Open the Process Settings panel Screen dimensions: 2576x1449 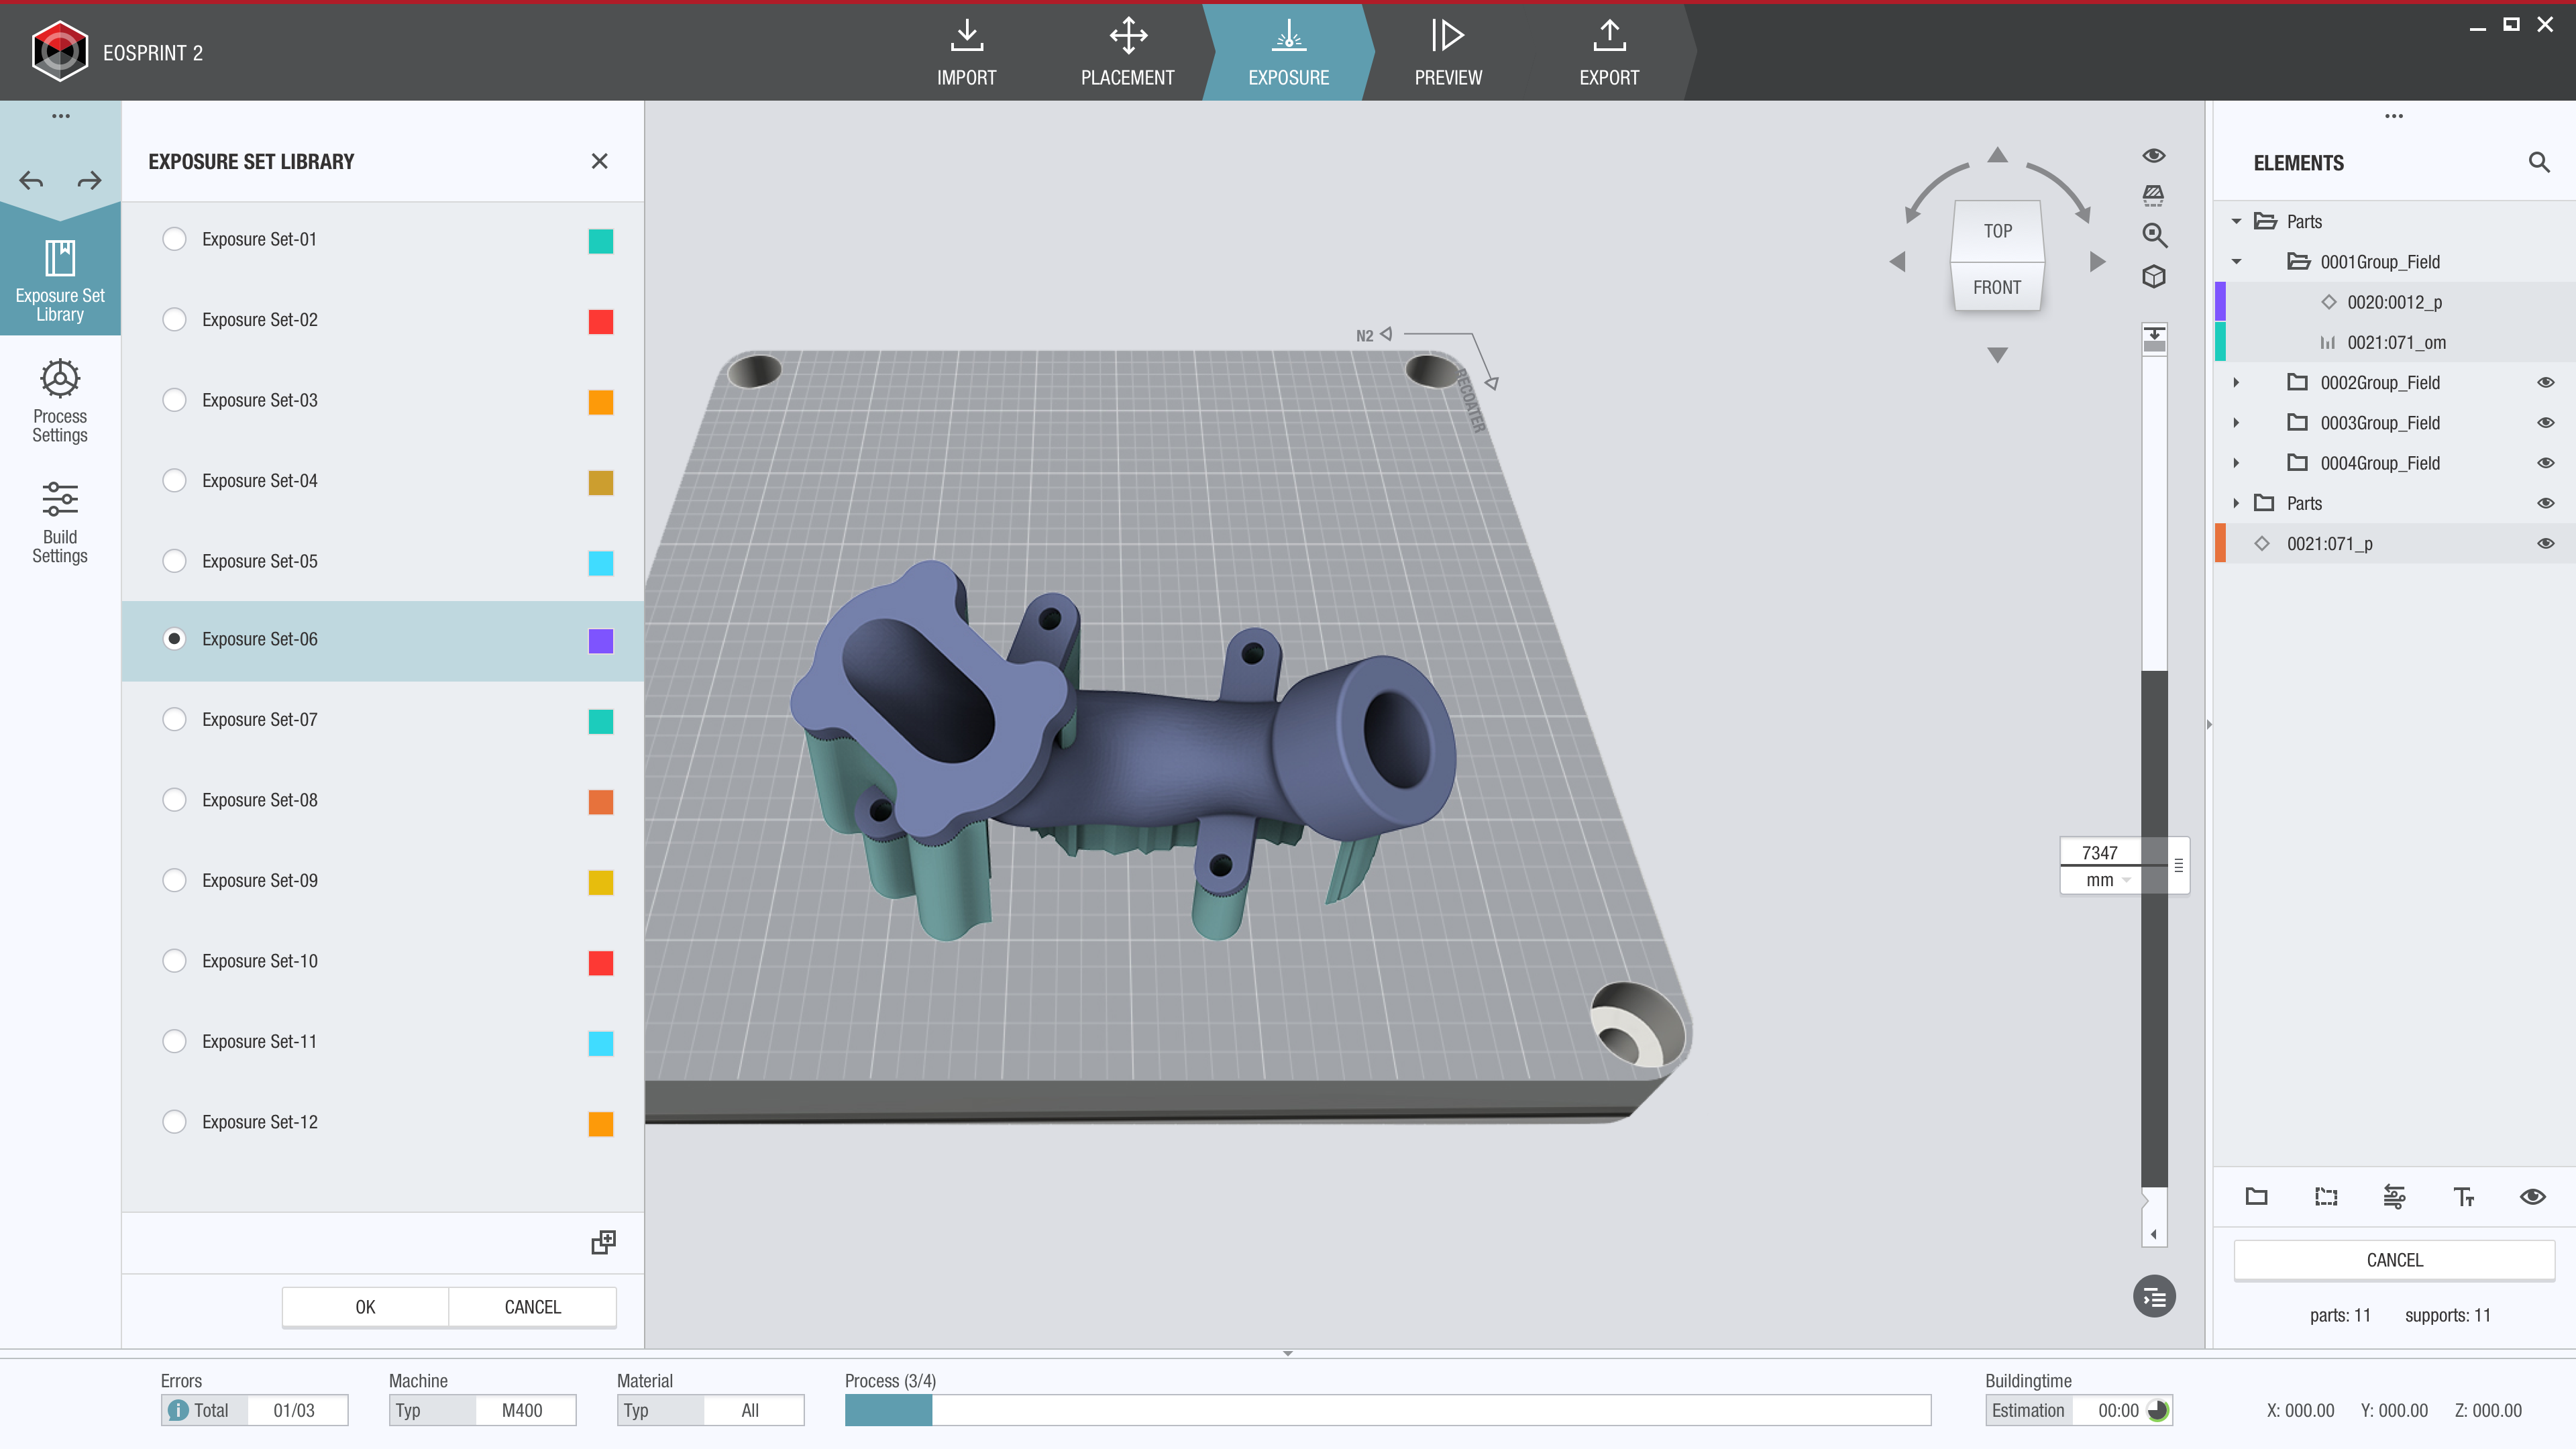pyautogui.click(x=60, y=400)
